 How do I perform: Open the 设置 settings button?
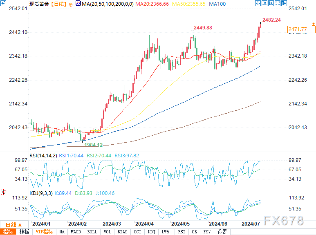(222, 232)
